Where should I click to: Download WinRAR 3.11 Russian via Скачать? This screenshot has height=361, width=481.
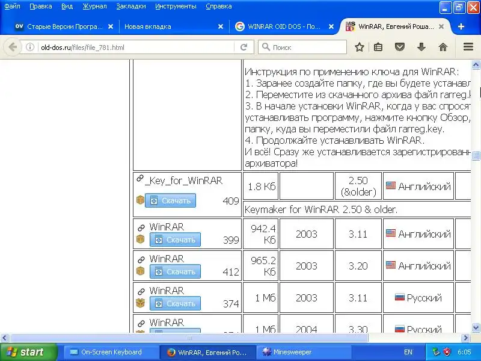[x=175, y=303]
